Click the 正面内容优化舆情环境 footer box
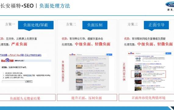This screenshot has width=174, height=110. [x=147, y=98]
